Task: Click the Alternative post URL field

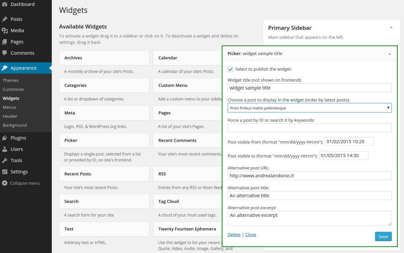Action: coord(309,175)
